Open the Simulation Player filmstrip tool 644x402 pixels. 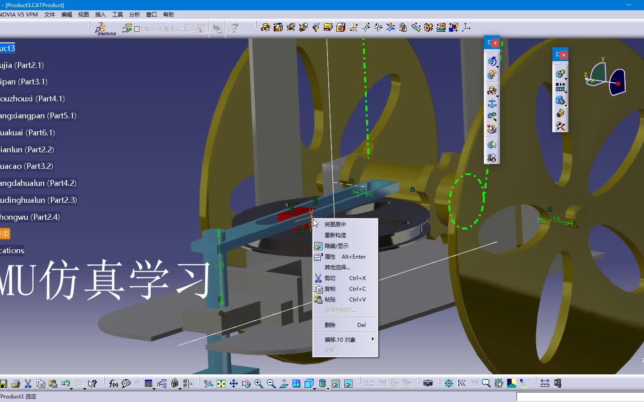(560, 88)
